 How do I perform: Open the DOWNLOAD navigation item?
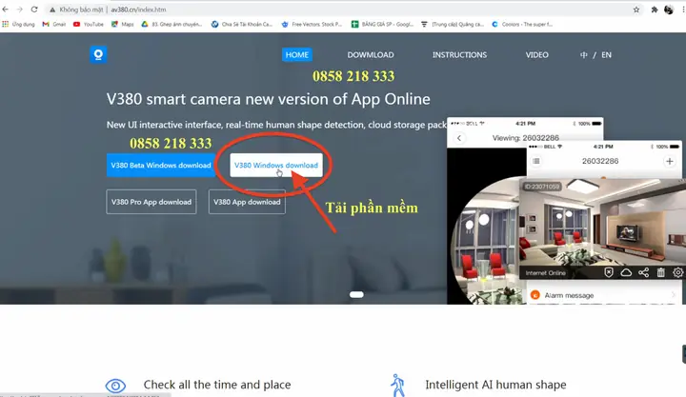370,54
